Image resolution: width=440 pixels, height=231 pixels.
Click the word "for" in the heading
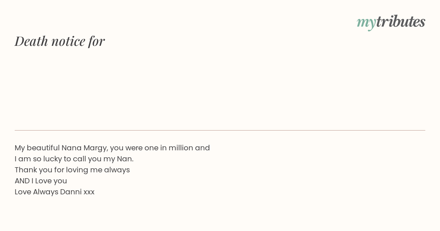[97, 41]
